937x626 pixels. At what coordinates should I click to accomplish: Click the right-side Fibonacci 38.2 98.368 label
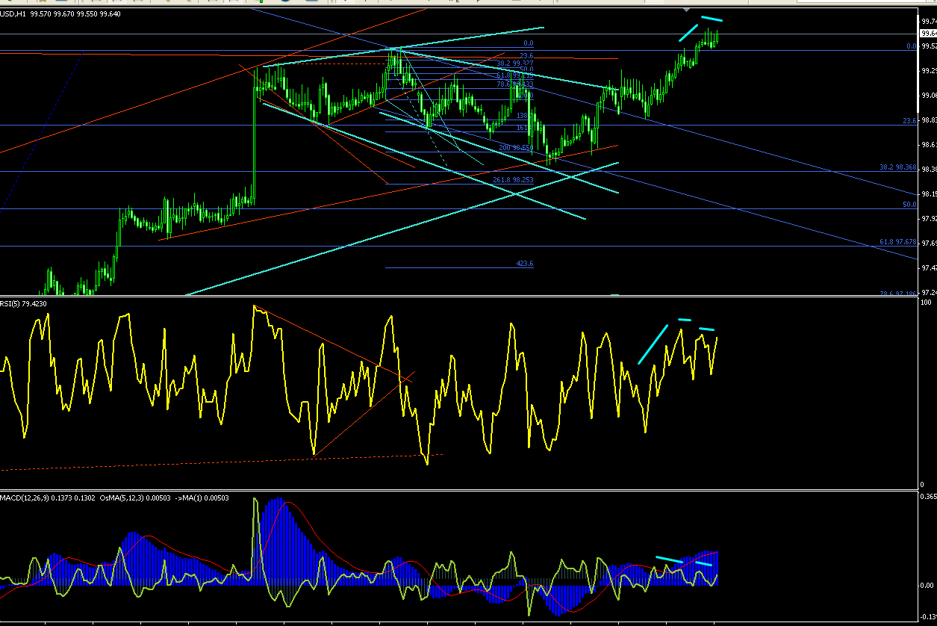pyautogui.click(x=898, y=167)
